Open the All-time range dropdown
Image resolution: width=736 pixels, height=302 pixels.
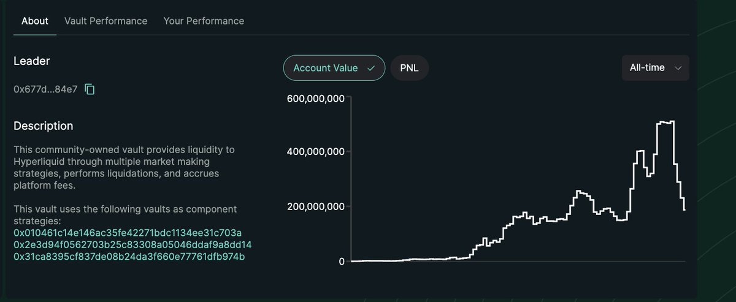[655, 68]
